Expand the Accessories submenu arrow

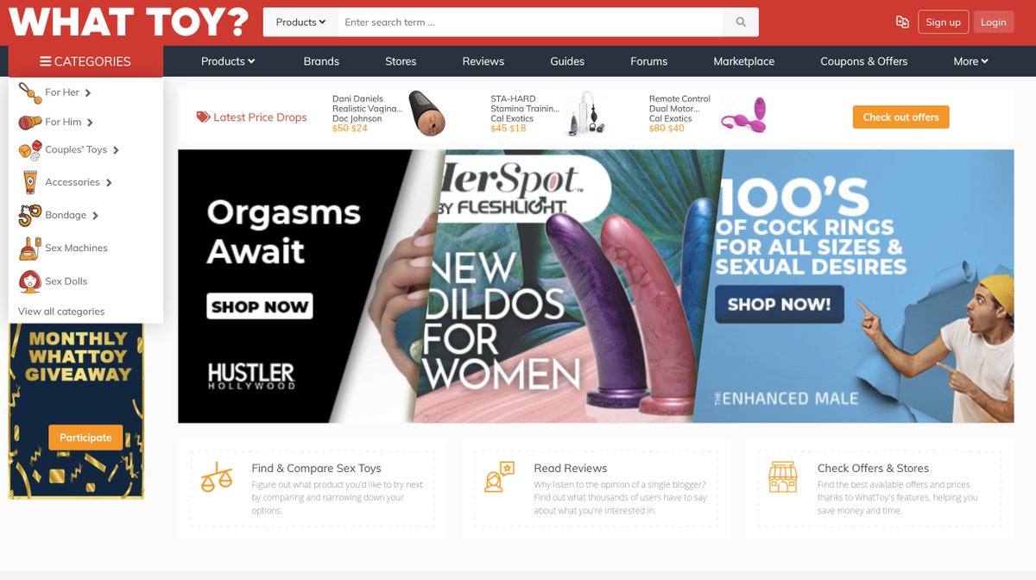click(x=109, y=183)
